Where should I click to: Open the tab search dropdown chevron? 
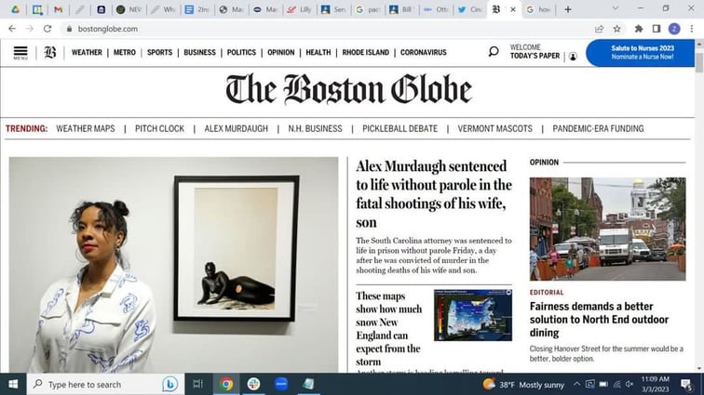616,9
